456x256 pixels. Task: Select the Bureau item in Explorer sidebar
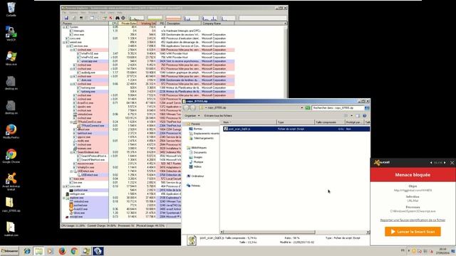click(198, 129)
